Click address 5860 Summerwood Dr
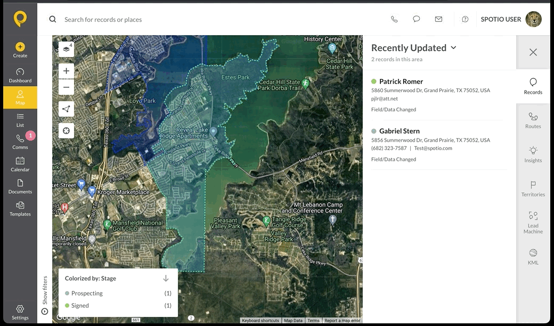554x326 pixels. click(x=430, y=91)
